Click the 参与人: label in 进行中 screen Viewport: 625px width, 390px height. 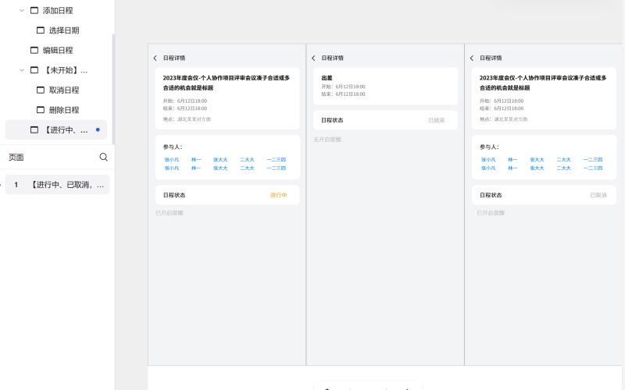pos(173,147)
